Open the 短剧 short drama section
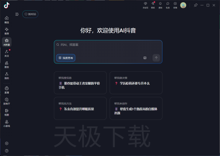 (7, 112)
